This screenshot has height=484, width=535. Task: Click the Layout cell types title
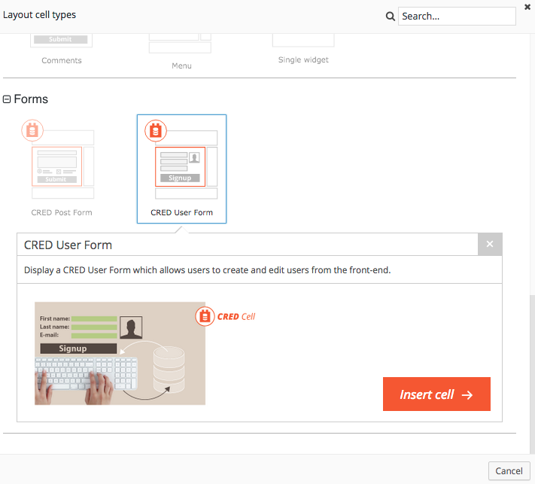point(39,15)
